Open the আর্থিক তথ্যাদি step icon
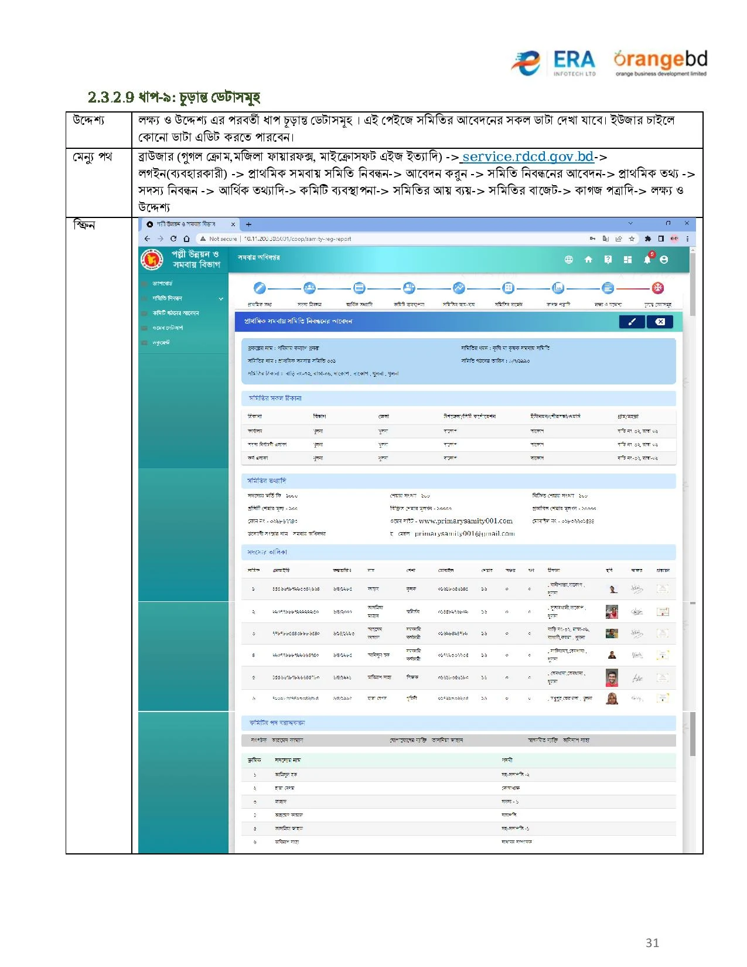This screenshot has height=967, width=747. click(x=359, y=288)
